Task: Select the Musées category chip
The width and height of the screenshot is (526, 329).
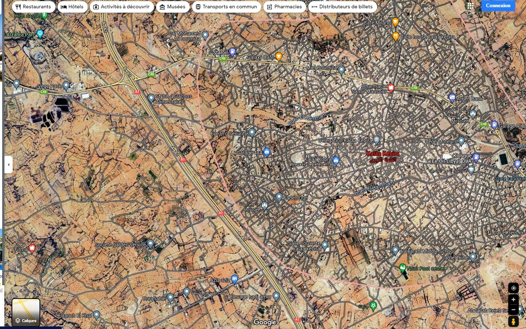Action: tap(172, 7)
